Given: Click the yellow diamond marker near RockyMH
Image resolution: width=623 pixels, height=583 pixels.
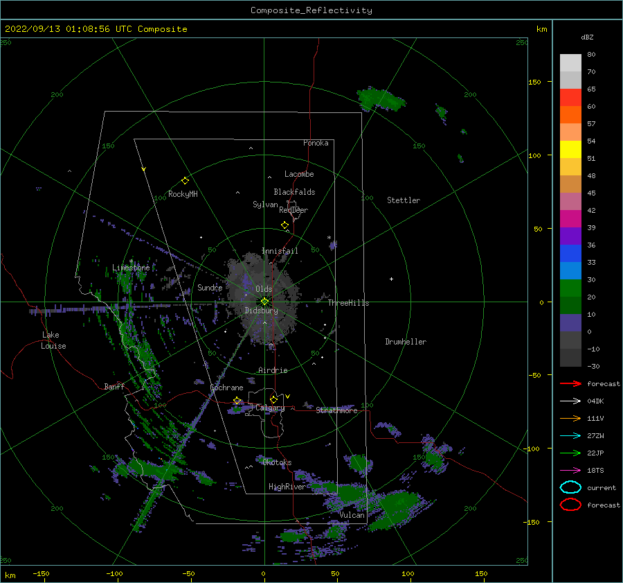Looking at the screenshot, I should click(185, 181).
